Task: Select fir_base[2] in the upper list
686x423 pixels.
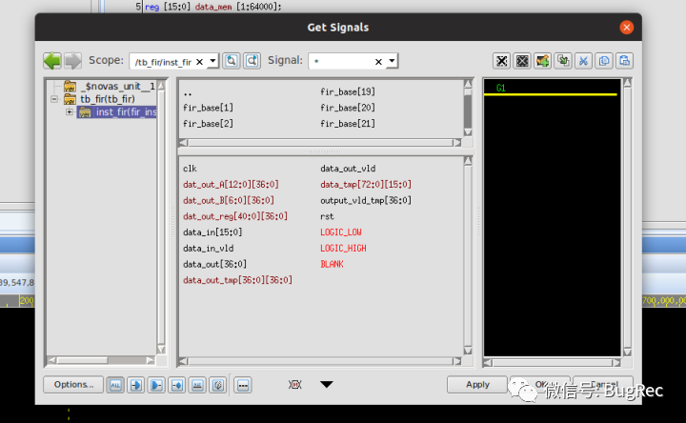Action: coord(208,124)
